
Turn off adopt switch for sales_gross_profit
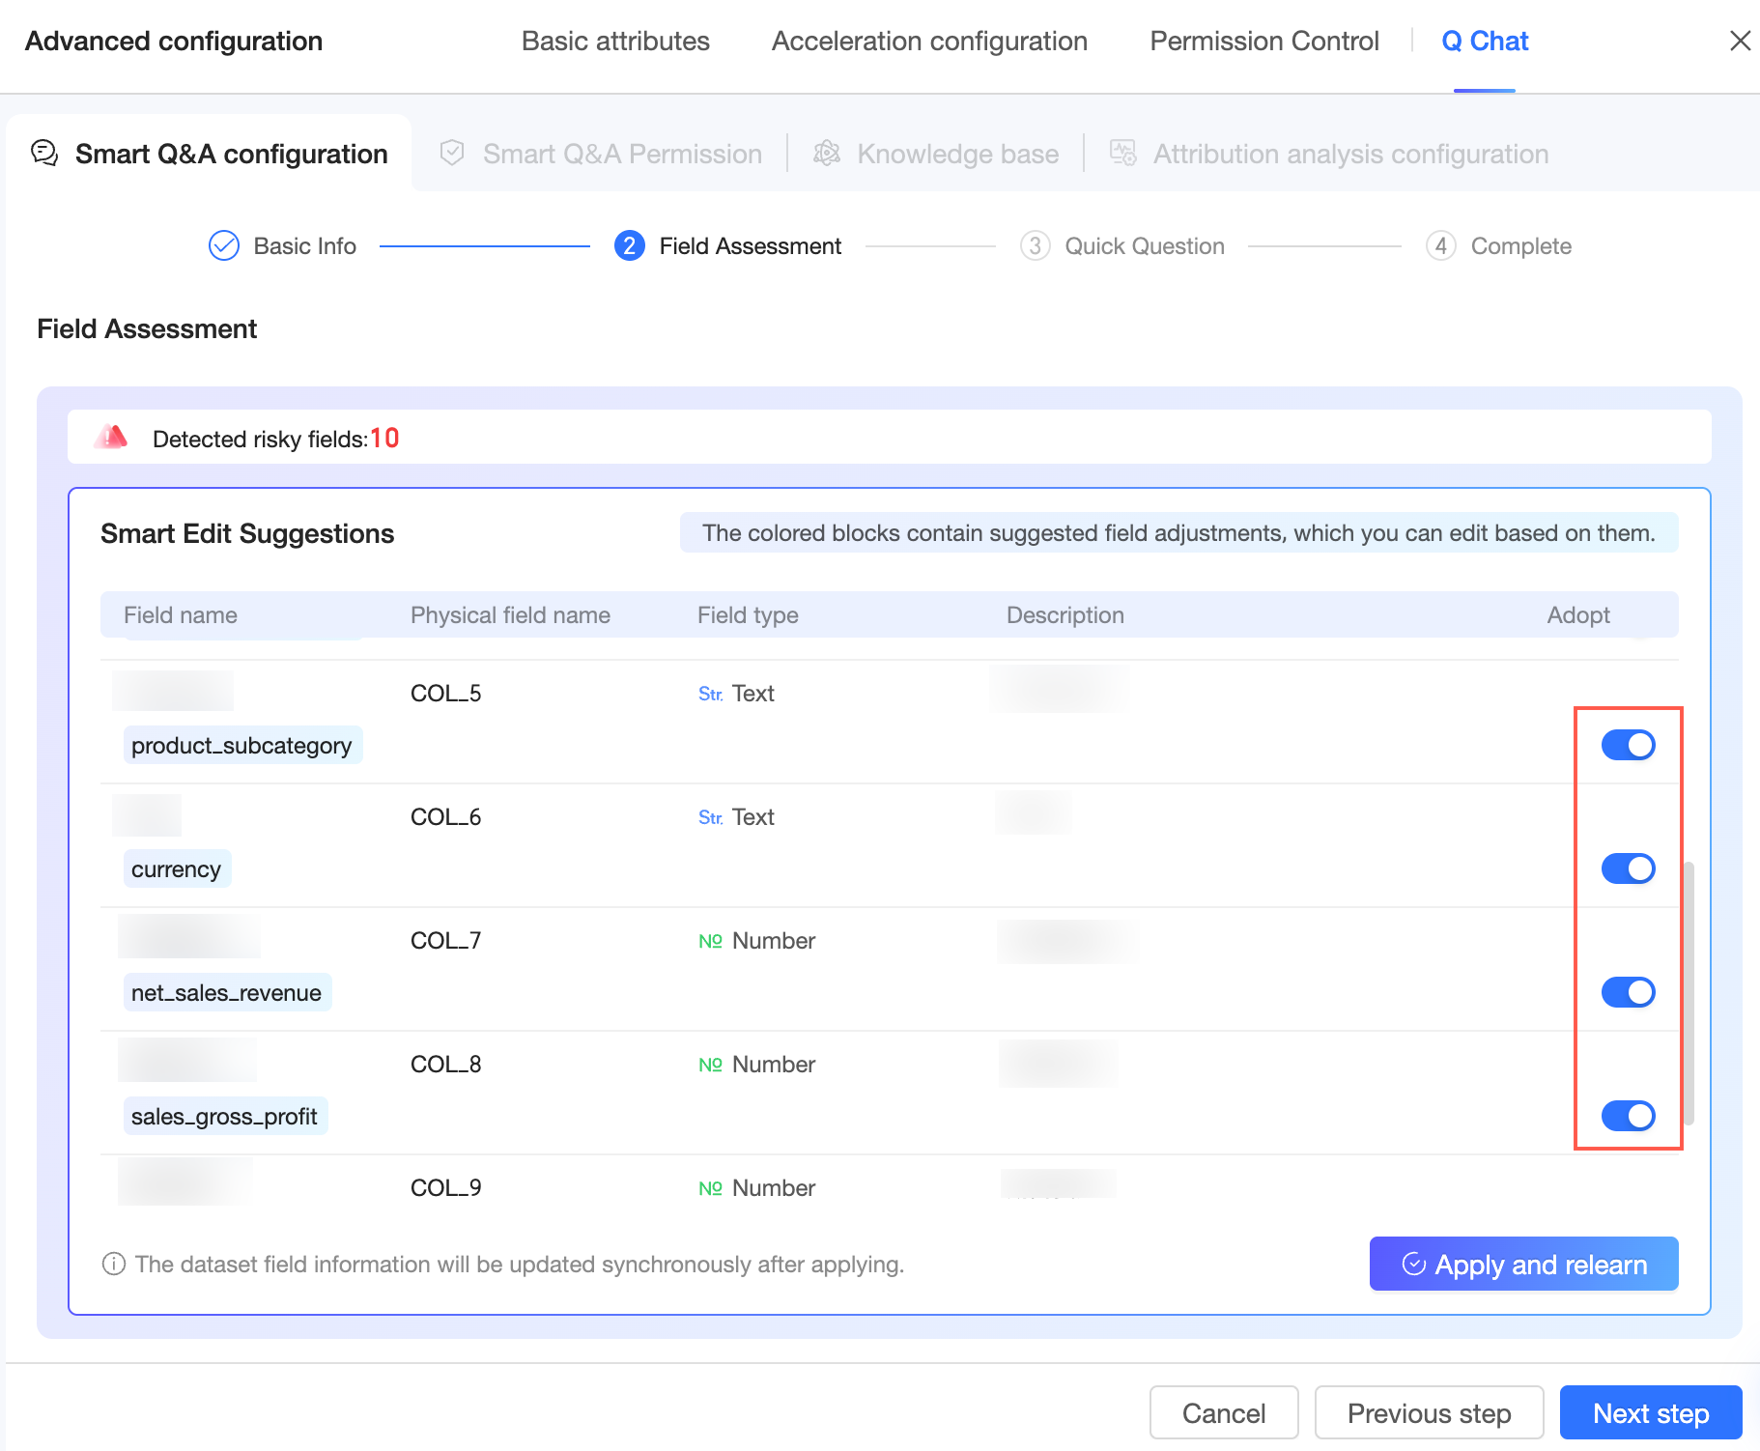(x=1628, y=1116)
